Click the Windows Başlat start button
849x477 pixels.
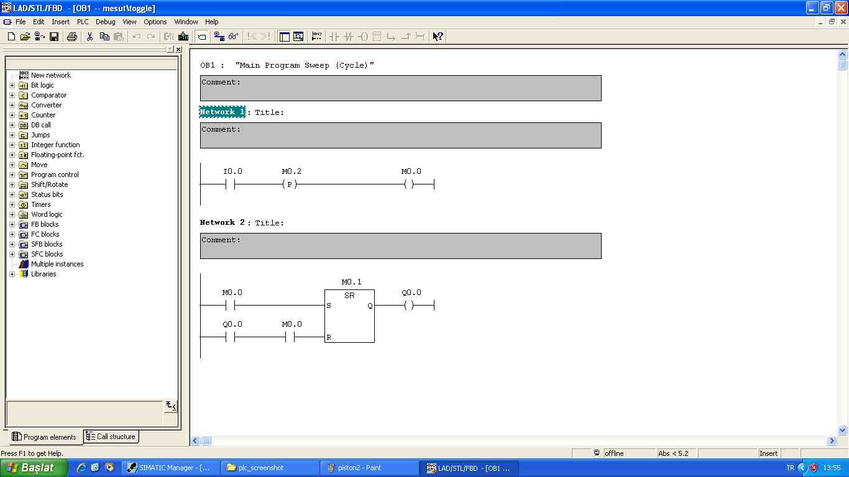(x=34, y=468)
